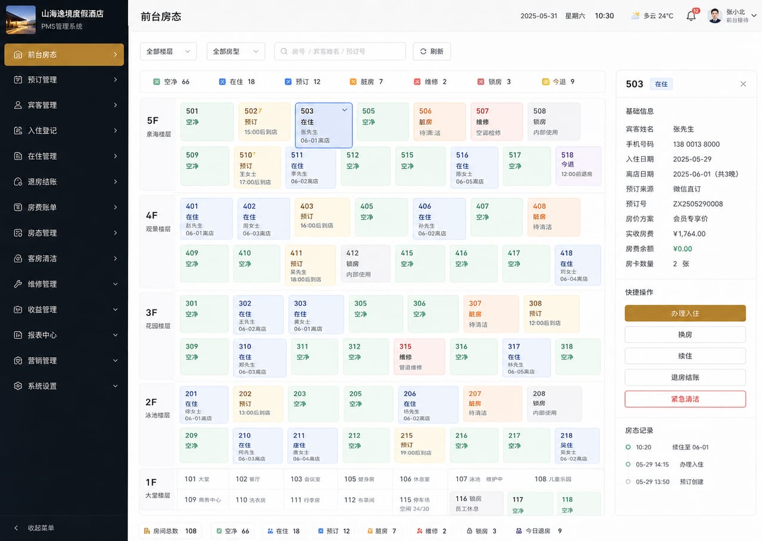The image size is (762, 541).
Task: Filter rooms by 维修 legend checkbox
Action: coord(417,82)
